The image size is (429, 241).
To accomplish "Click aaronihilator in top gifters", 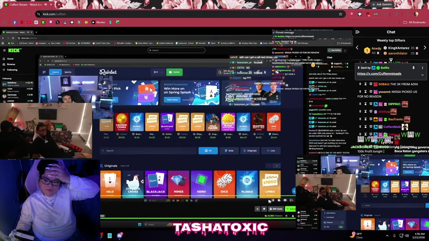I will pyautogui.click(x=398, y=53).
